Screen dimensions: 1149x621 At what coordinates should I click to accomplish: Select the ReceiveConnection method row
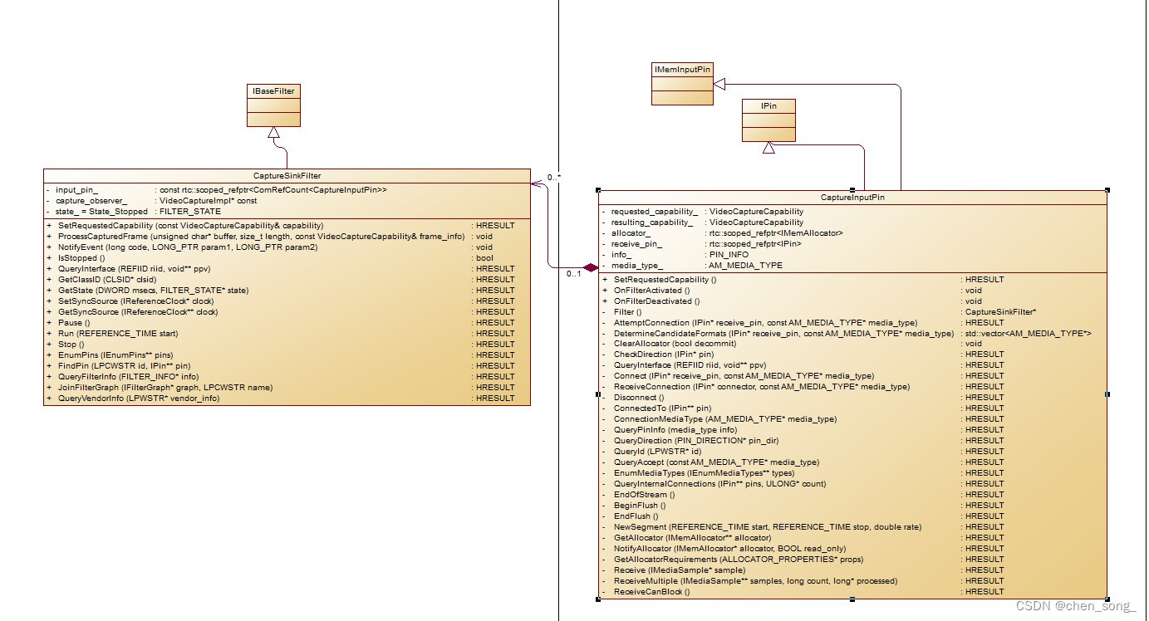click(x=852, y=387)
